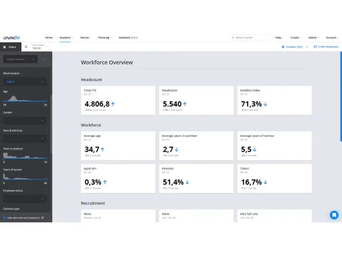Click the calendar icon next to October 2023
342x256 pixels.
click(283, 47)
